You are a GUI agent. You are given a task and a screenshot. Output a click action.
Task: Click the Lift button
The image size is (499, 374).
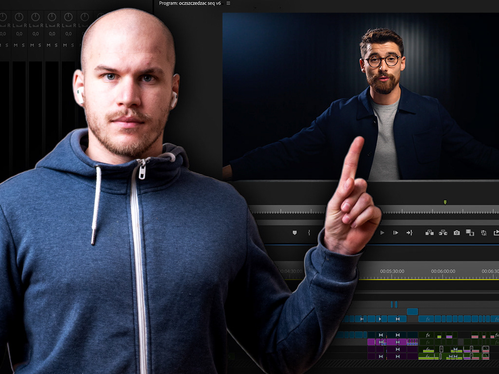tap(429, 233)
